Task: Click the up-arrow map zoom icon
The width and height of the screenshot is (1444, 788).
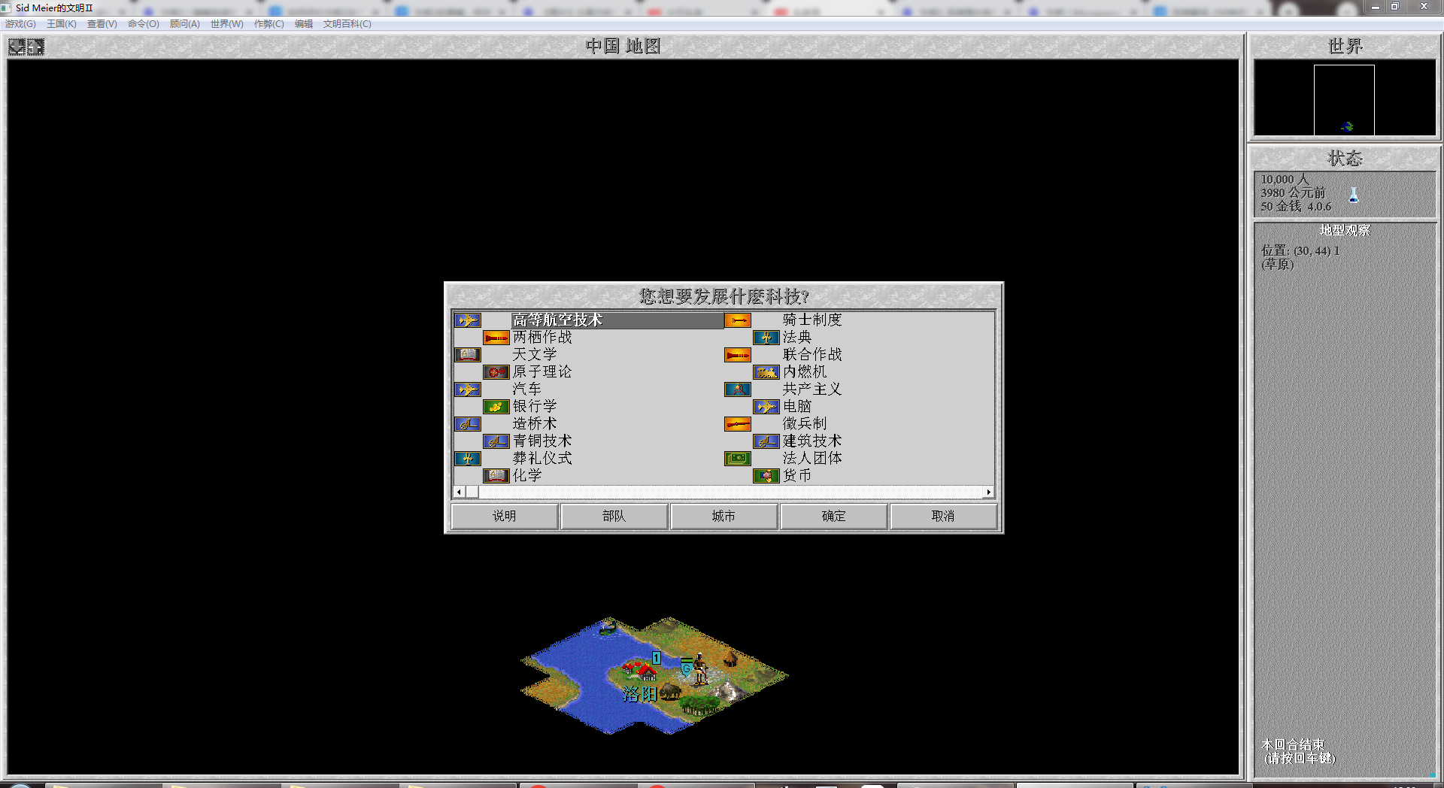Action: 35,47
